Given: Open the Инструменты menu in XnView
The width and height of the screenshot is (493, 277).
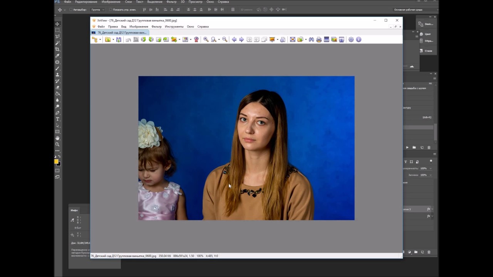Looking at the screenshot, I should [x=174, y=27].
